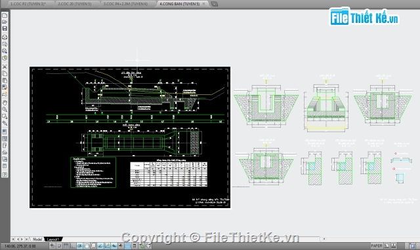Select the Cut scissors icon

5,66
